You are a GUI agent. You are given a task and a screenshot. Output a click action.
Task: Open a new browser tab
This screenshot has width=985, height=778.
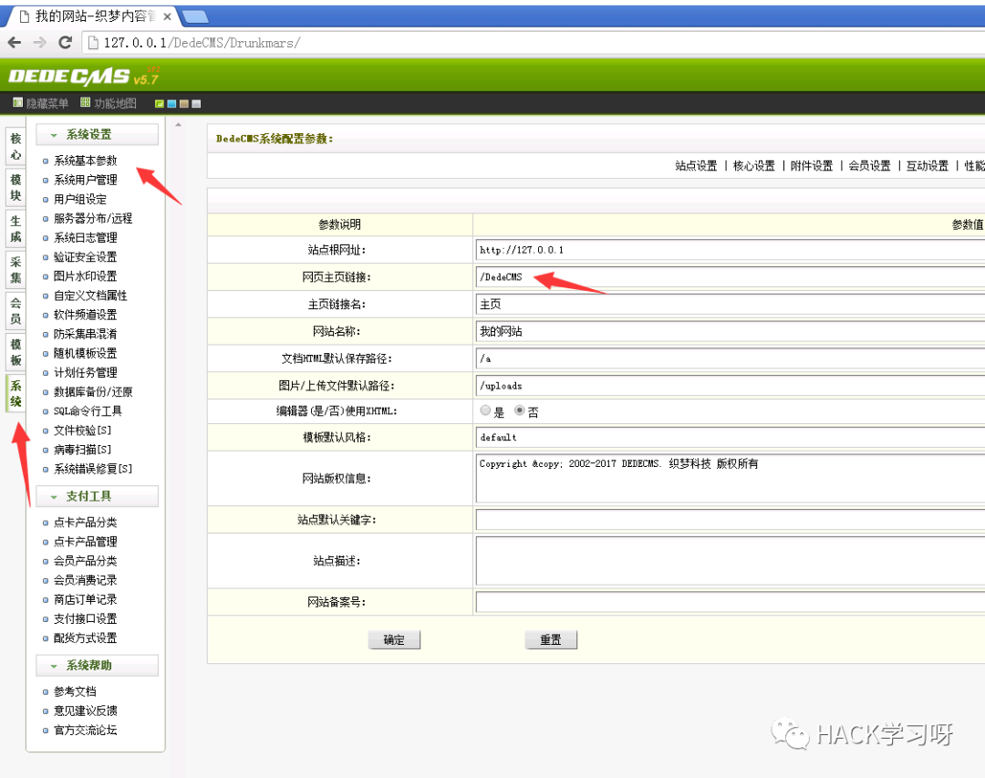tap(195, 17)
